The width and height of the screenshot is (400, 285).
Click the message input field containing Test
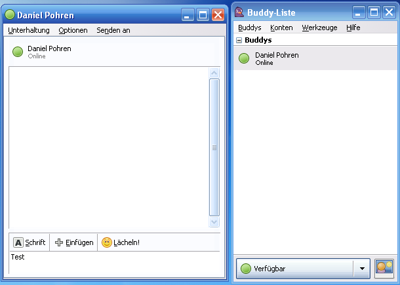click(114, 262)
